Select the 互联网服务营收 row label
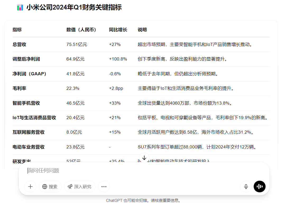The width and height of the screenshot is (283, 205). 29,132
